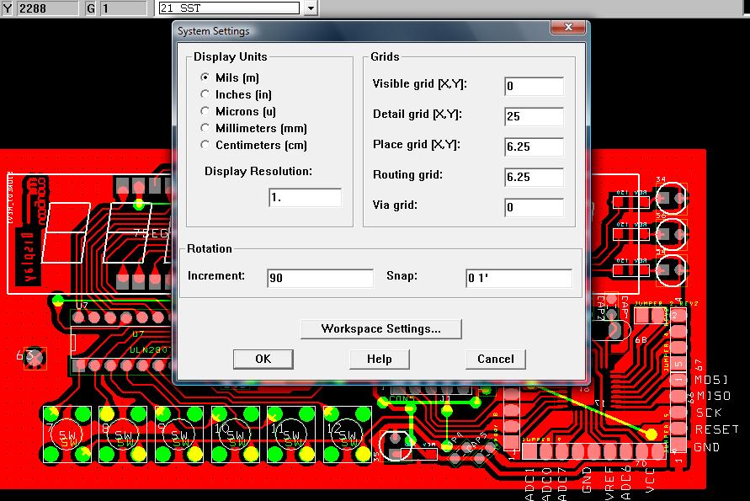Click the SCK label on the board
Image resolution: width=750 pixels, height=501 pixels.
point(709,413)
